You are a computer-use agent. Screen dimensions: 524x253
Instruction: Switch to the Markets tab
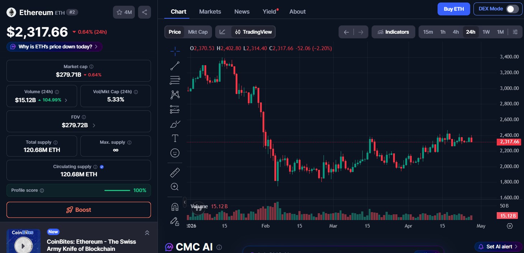pos(210,11)
